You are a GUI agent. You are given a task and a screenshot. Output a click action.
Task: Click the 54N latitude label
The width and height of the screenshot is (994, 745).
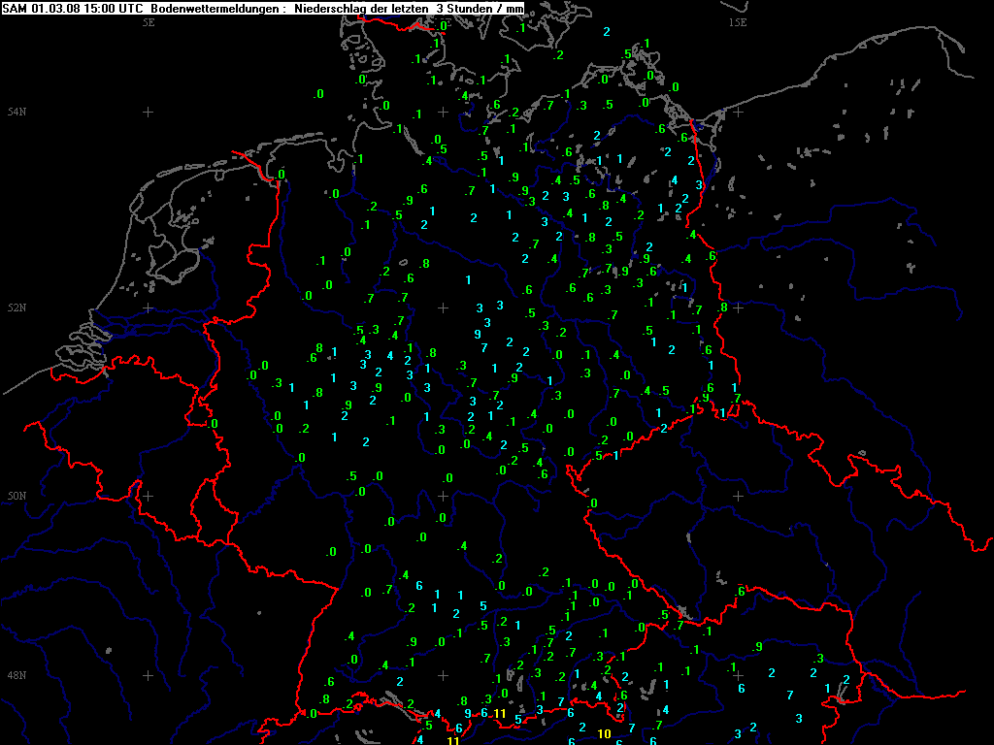pyautogui.click(x=16, y=113)
